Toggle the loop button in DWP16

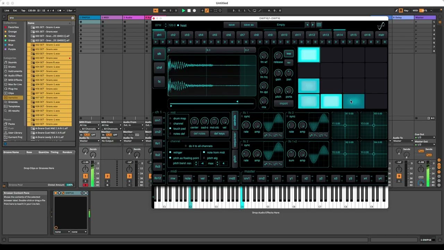tap(289, 54)
